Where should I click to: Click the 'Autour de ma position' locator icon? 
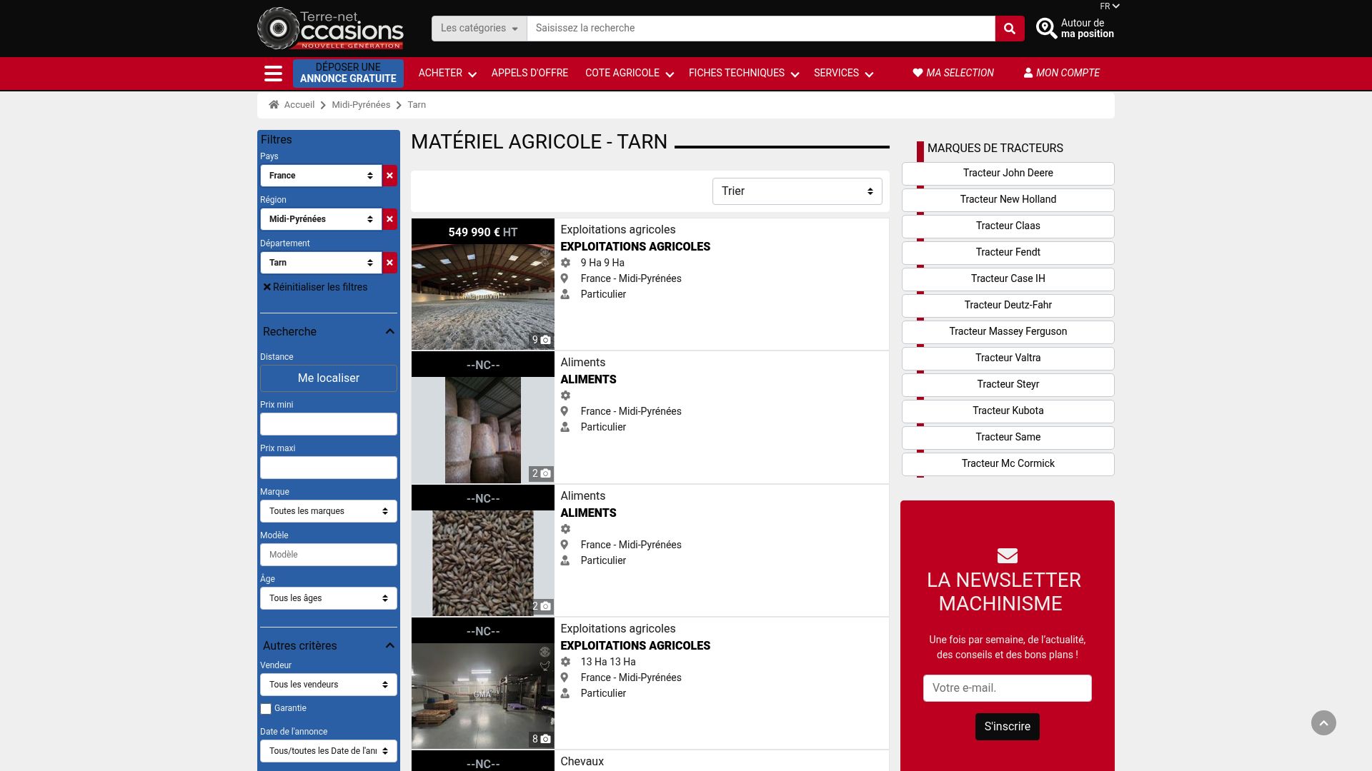(1046, 29)
